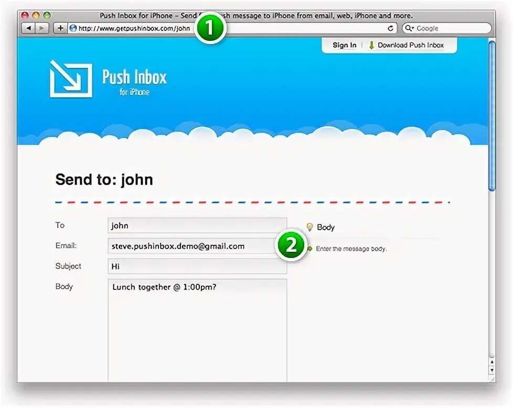The width and height of the screenshot is (513, 408).
Task: Click the green download arrow icon
Action: [371, 45]
